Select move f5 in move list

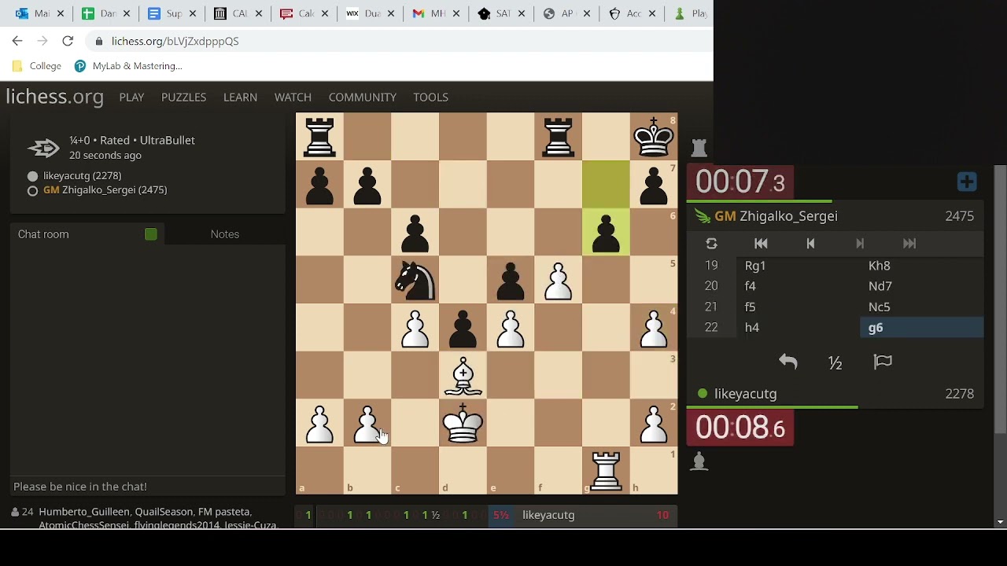click(799, 307)
